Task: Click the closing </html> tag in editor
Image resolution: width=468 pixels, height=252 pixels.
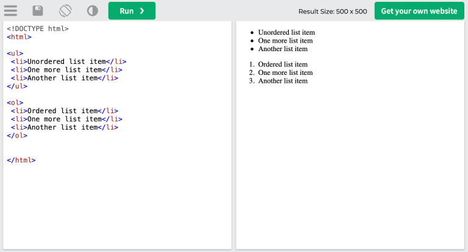Action: pyautogui.click(x=21, y=160)
